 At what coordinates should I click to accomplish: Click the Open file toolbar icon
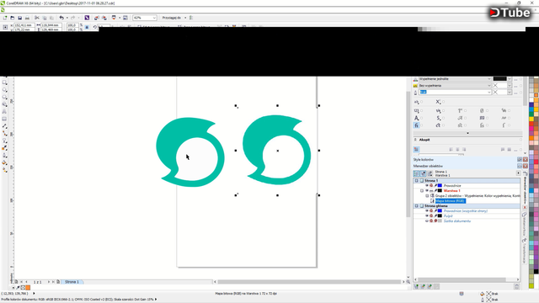point(13,18)
